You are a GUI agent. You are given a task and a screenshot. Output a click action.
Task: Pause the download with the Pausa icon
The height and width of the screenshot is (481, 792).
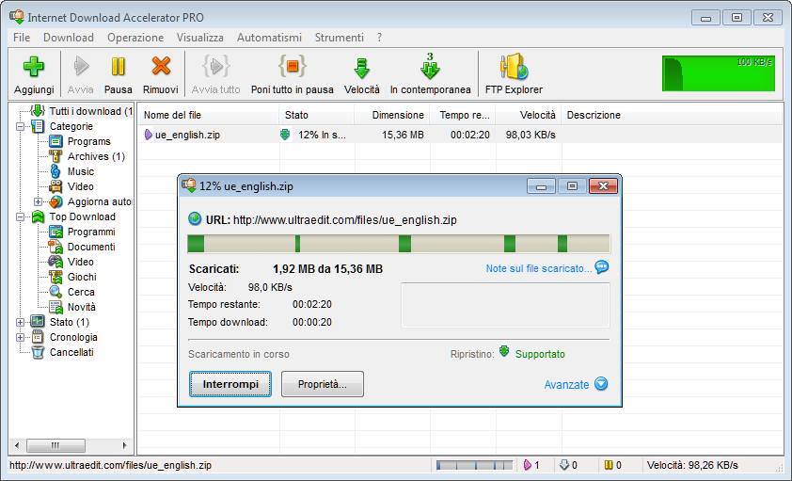click(119, 66)
